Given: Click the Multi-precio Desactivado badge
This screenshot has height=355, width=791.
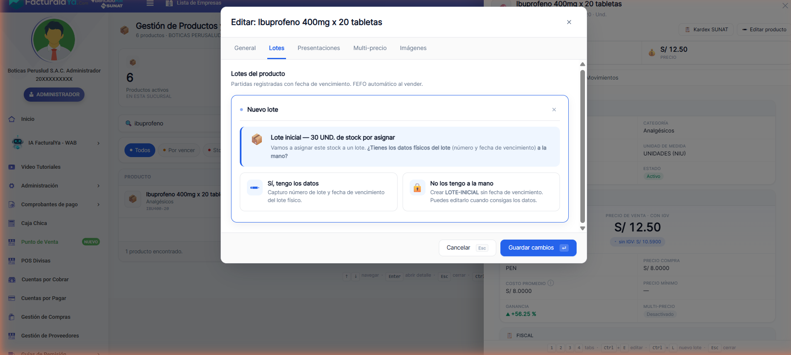Looking at the screenshot, I should pos(660,314).
